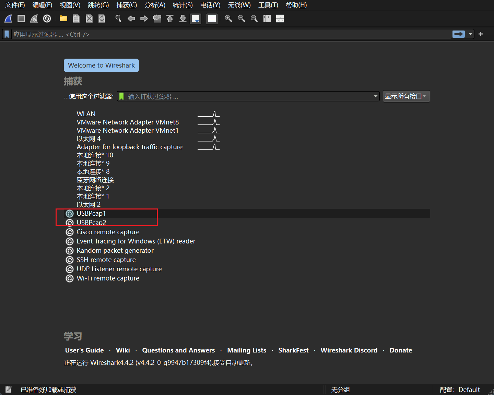Select the USBPcap1 interface

click(91, 213)
